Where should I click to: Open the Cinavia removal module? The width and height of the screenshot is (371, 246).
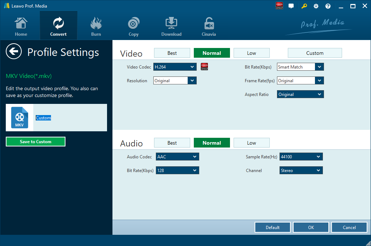coord(209,26)
